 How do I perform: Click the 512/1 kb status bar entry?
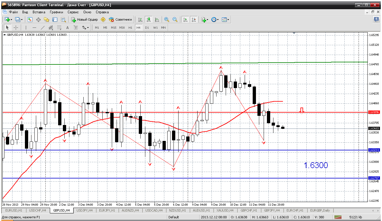356,217
